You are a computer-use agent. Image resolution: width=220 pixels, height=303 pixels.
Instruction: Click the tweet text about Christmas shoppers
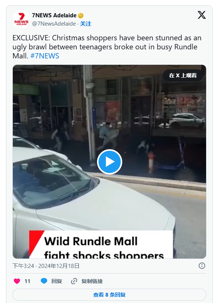pos(107,47)
